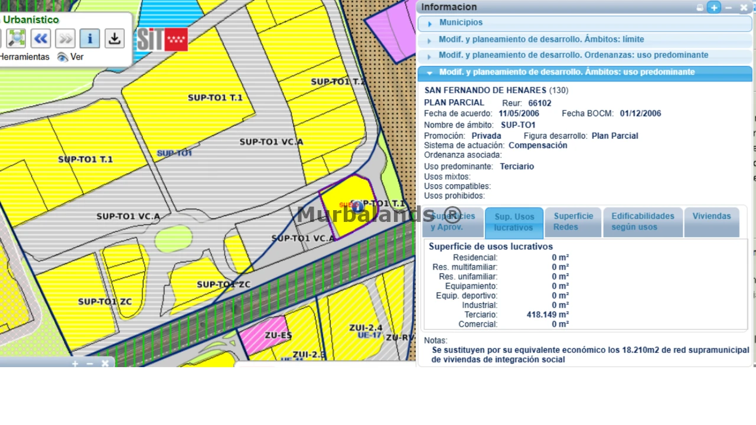Click the info marker on the selected parcel
756x425 pixels.
(357, 207)
